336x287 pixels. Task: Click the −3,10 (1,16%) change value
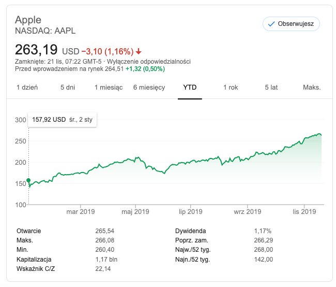(108, 52)
